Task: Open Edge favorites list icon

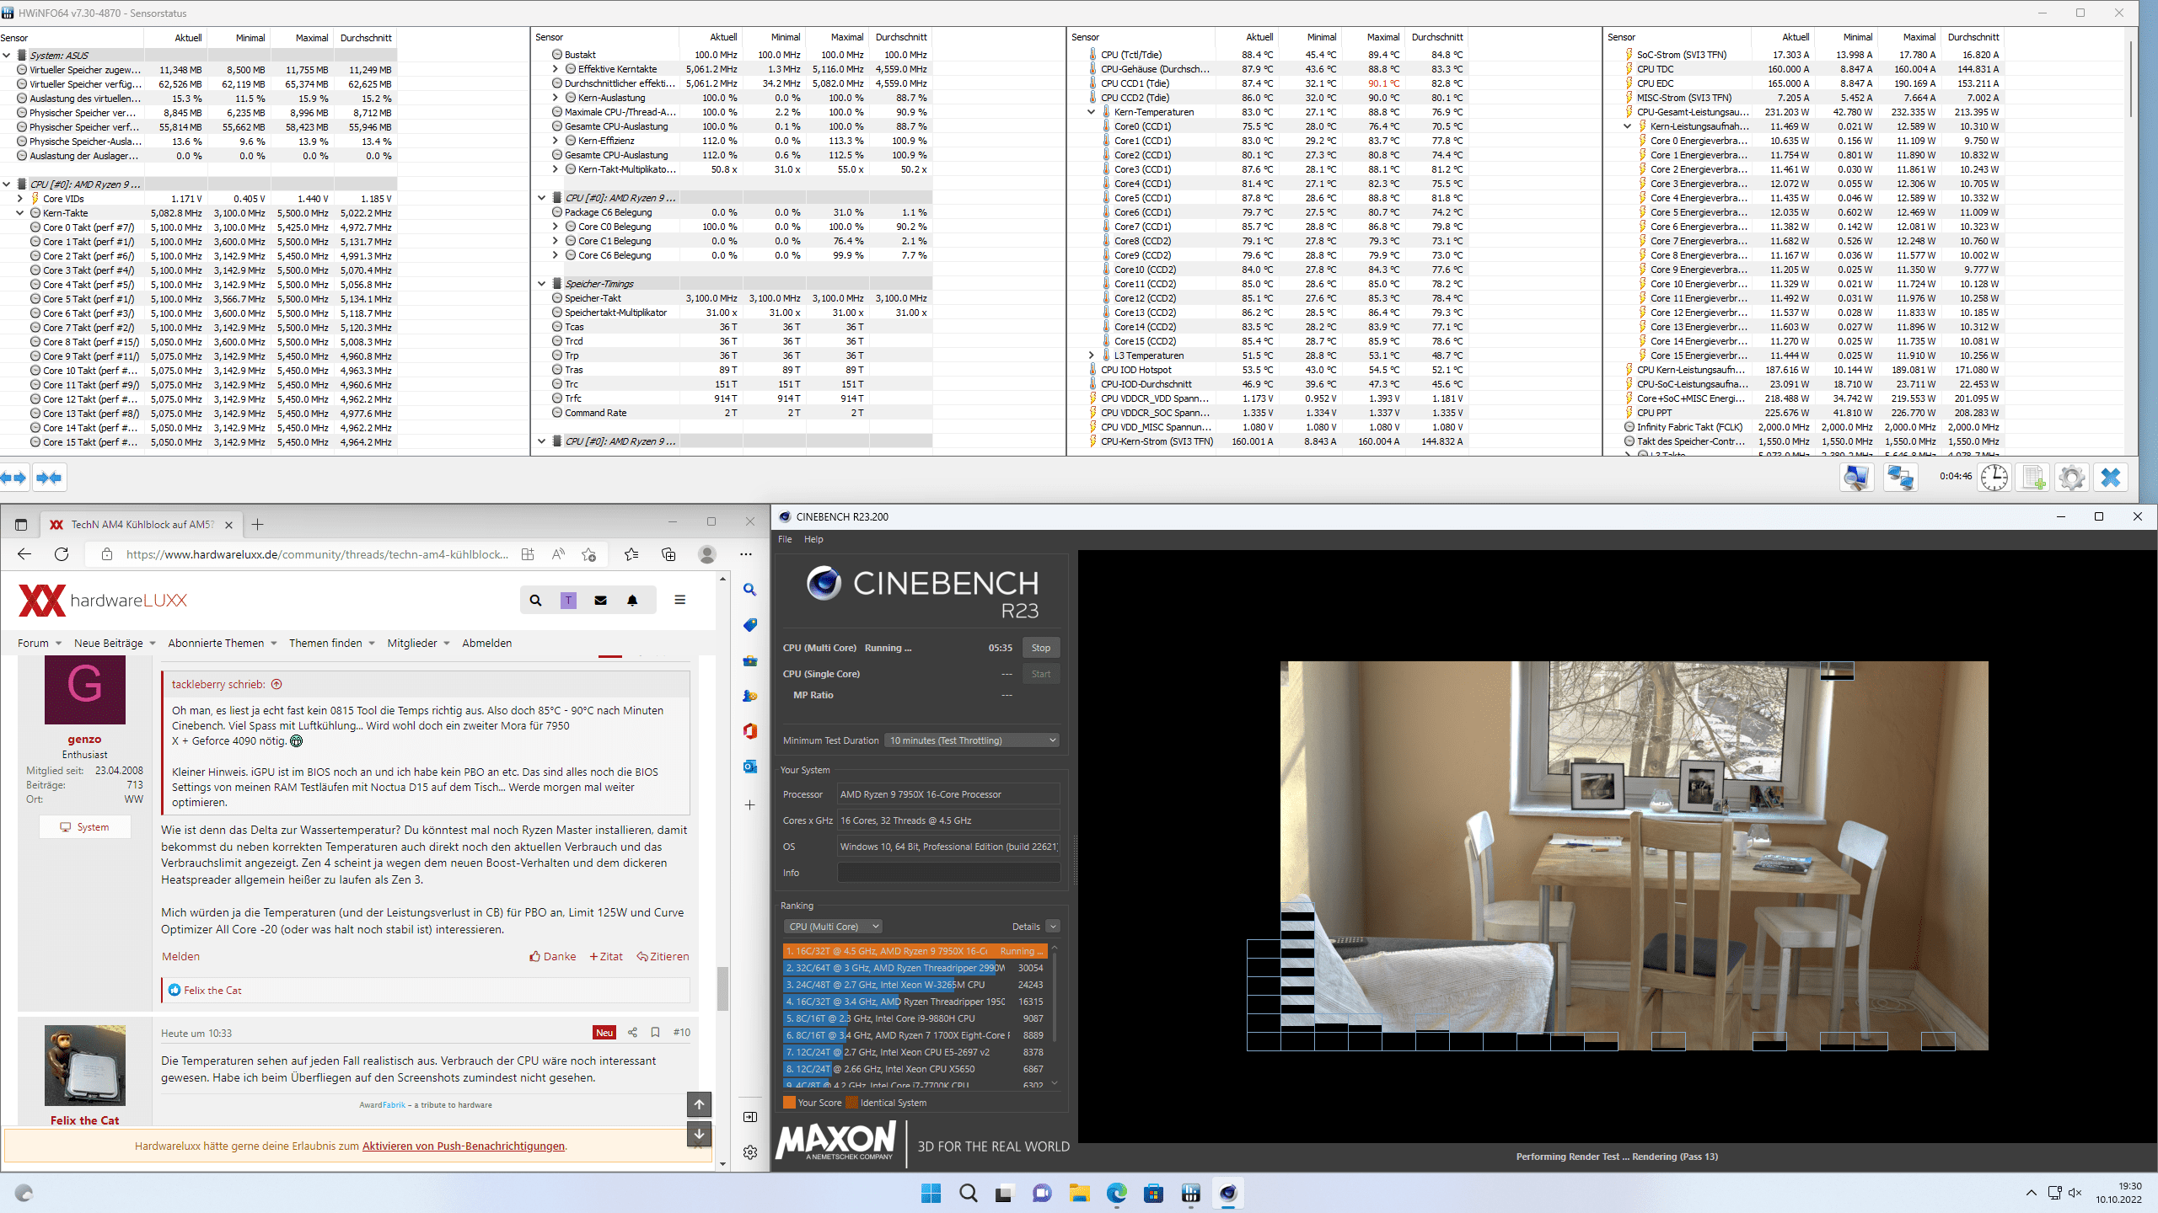Action: tap(631, 554)
